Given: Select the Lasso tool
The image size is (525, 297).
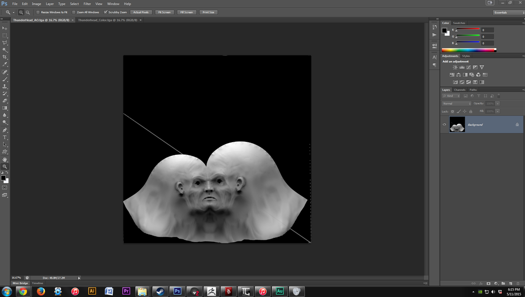Looking at the screenshot, I should 5,43.
